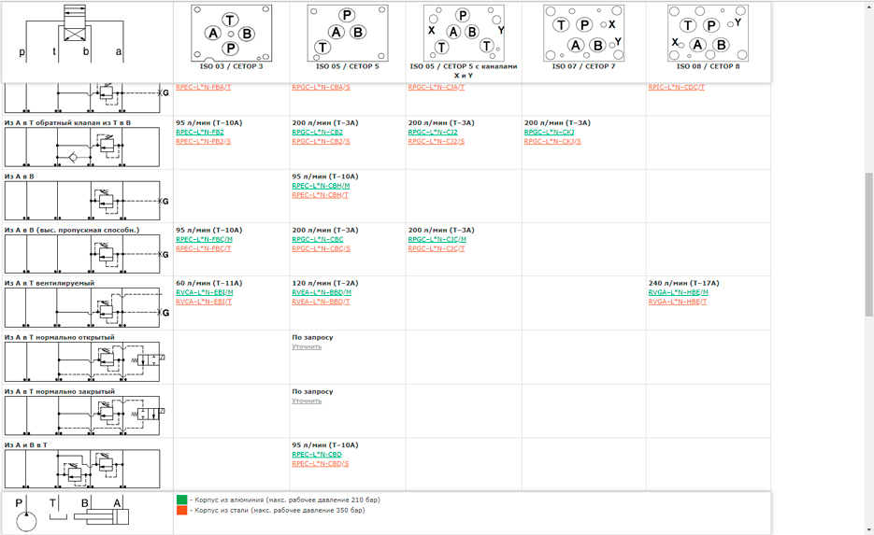Click the ISO 05 with X and Y channels diagram

click(x=464, y=34)
